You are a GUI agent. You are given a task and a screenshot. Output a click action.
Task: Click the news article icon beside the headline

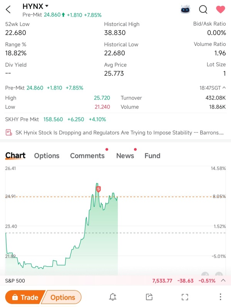pyautogui.click(x=8, y=133)
